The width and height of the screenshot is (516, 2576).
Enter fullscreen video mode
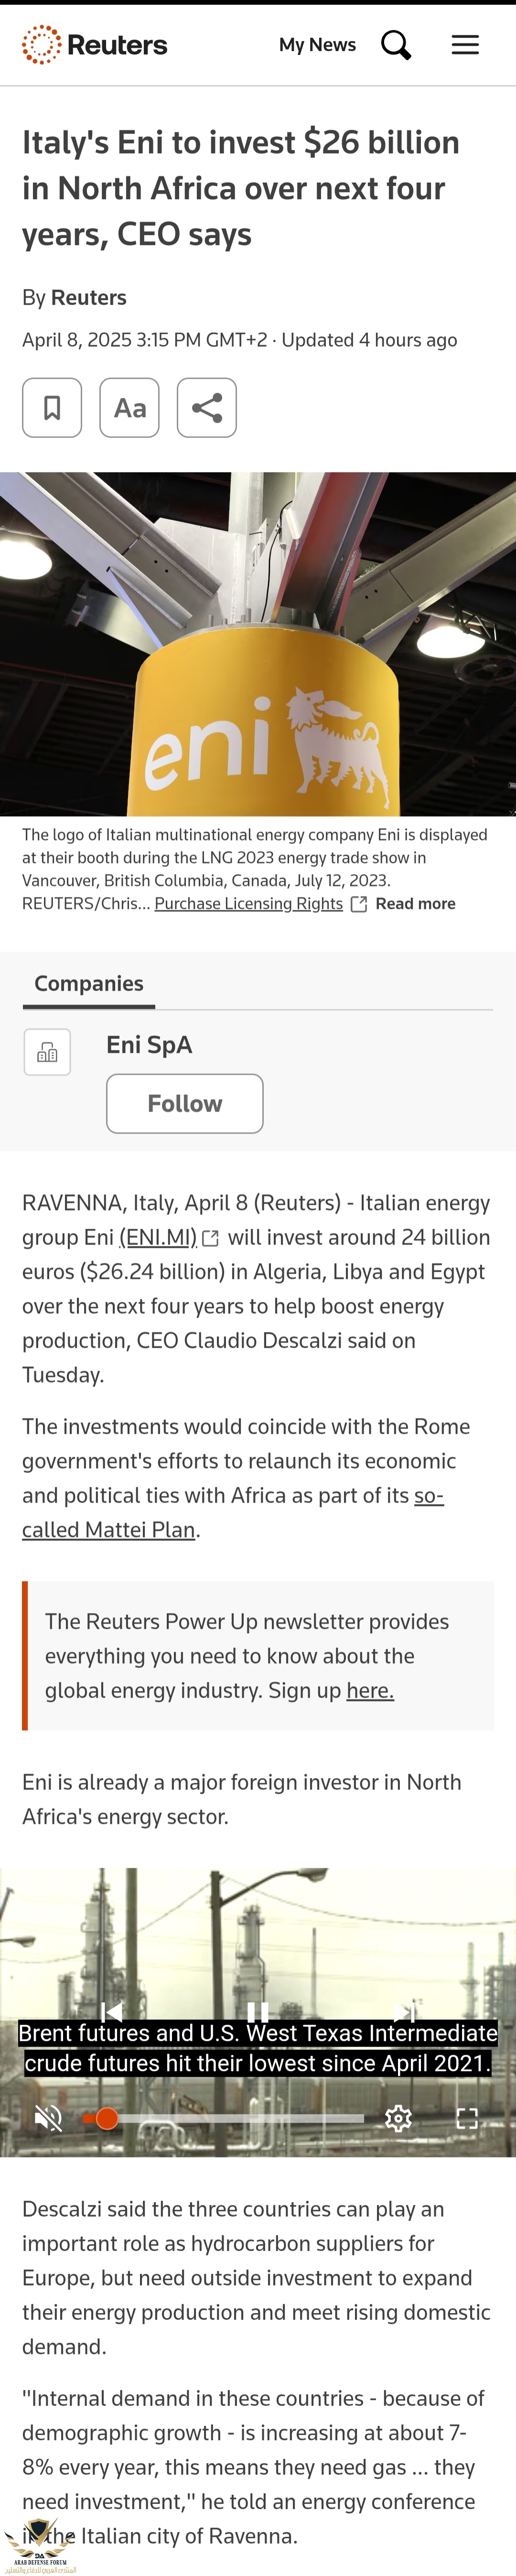467,2118
